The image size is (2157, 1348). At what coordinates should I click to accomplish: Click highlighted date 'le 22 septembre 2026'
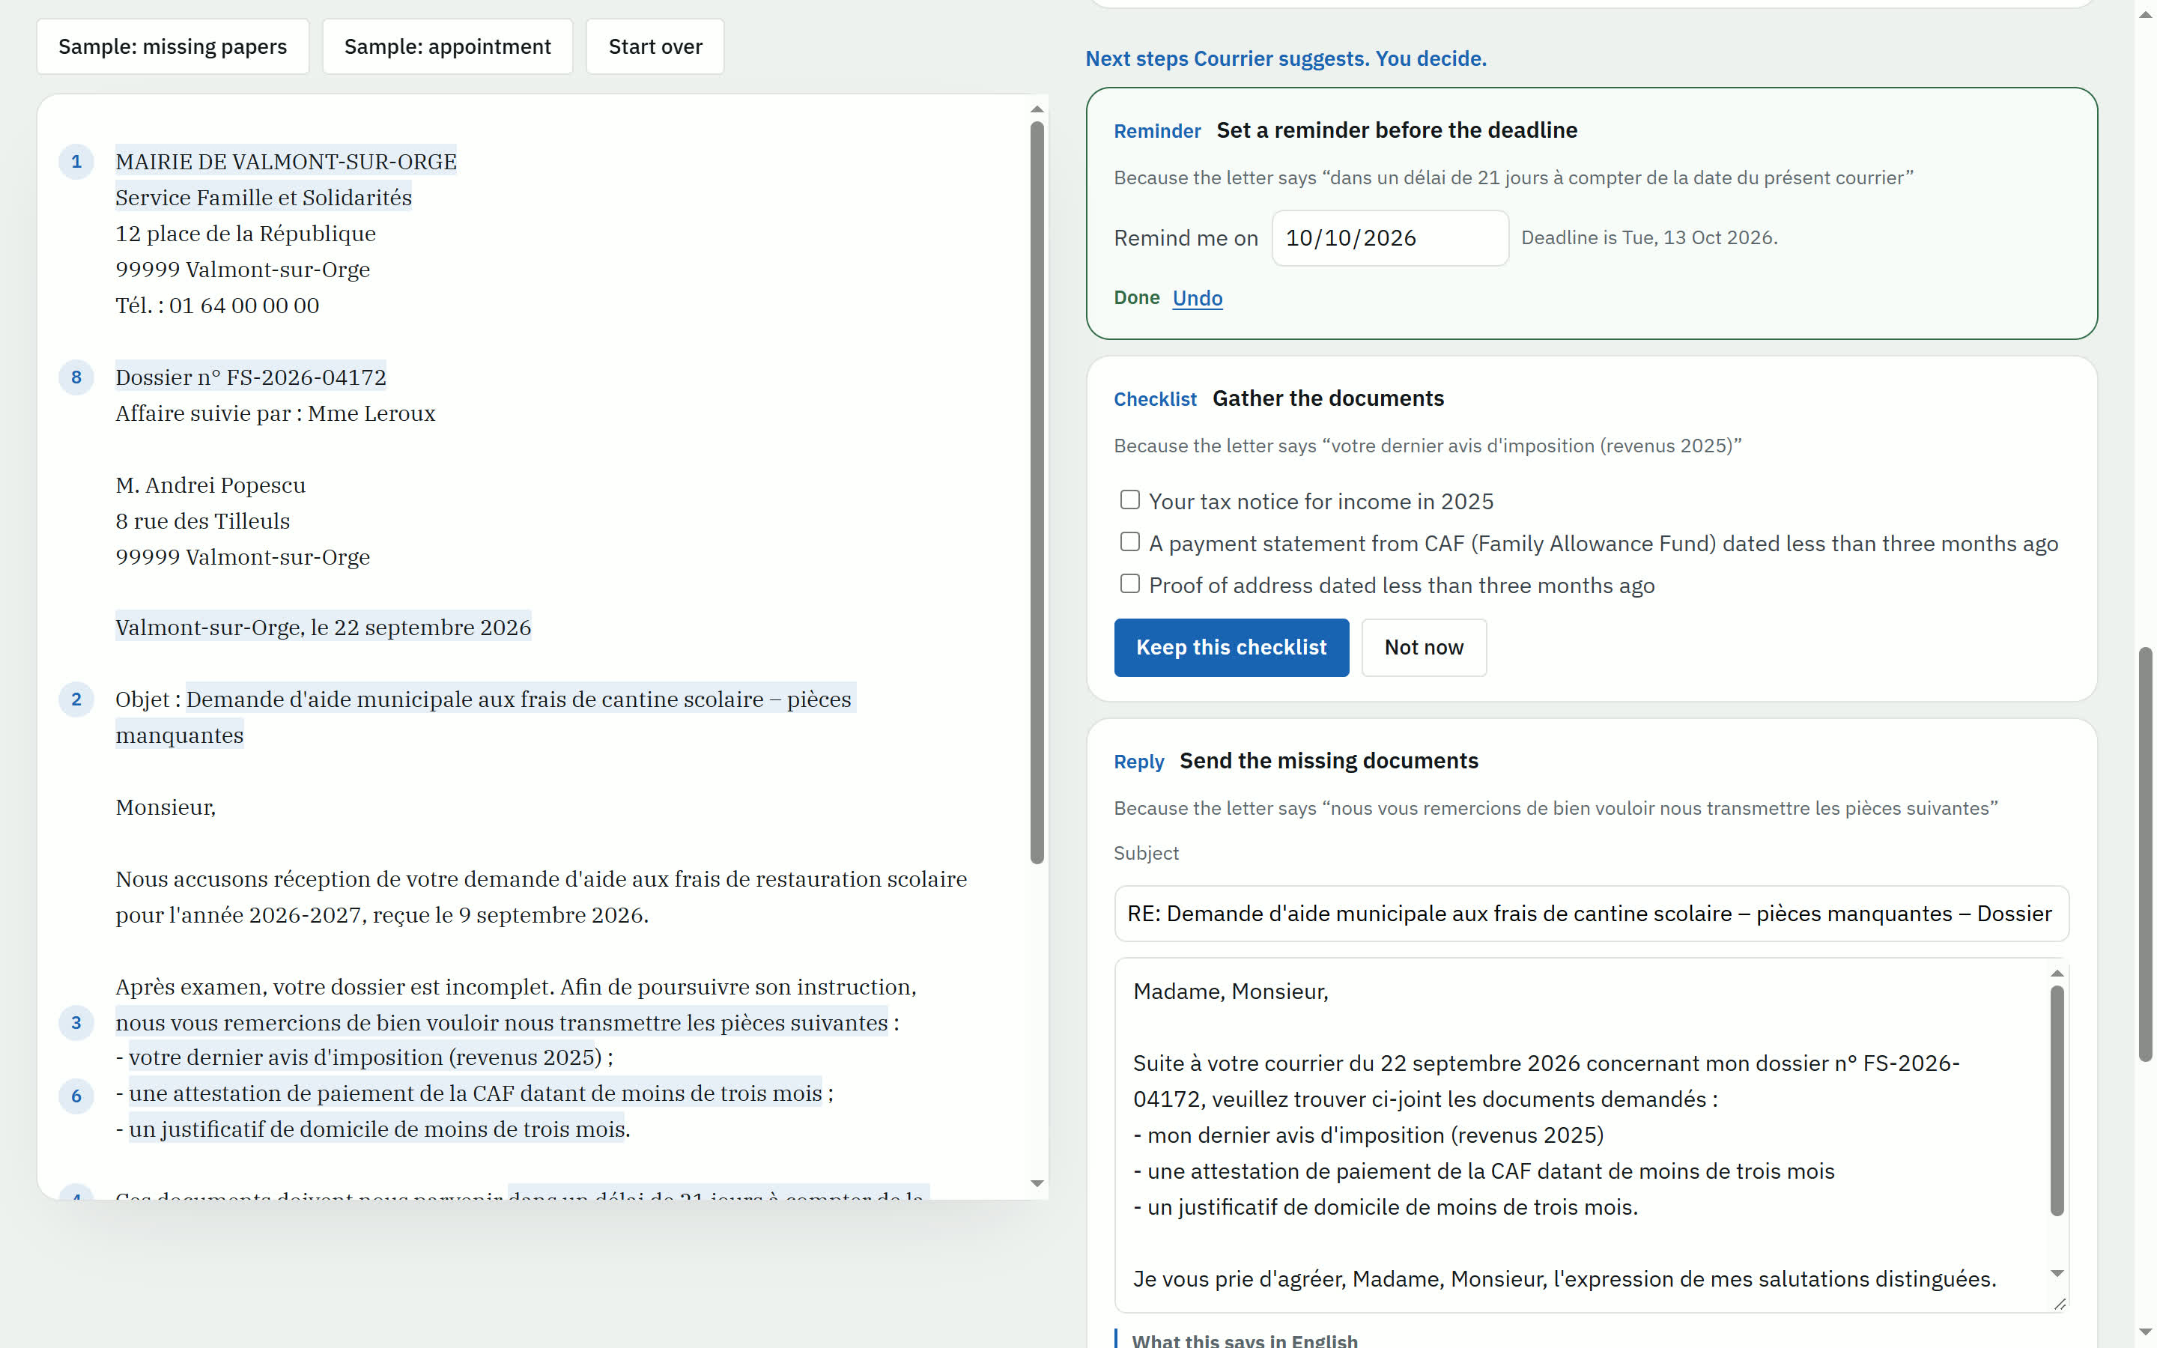[421, 628]
